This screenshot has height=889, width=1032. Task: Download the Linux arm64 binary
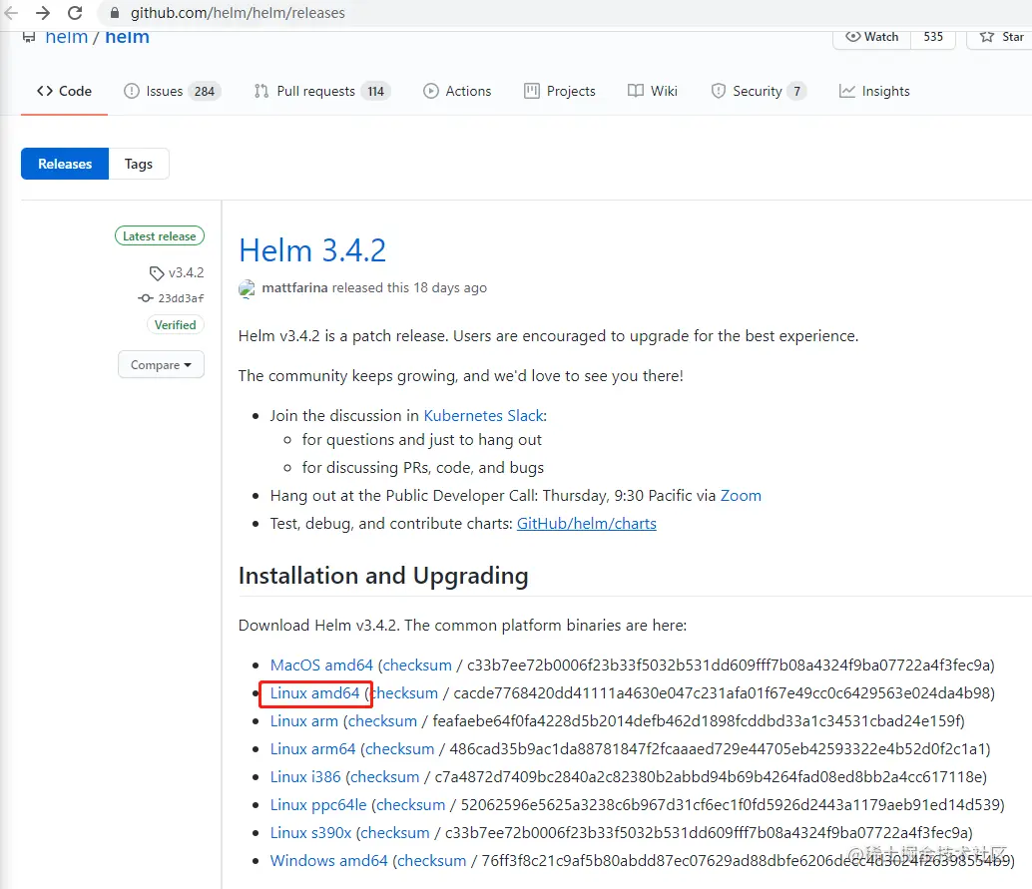(312, 749)
